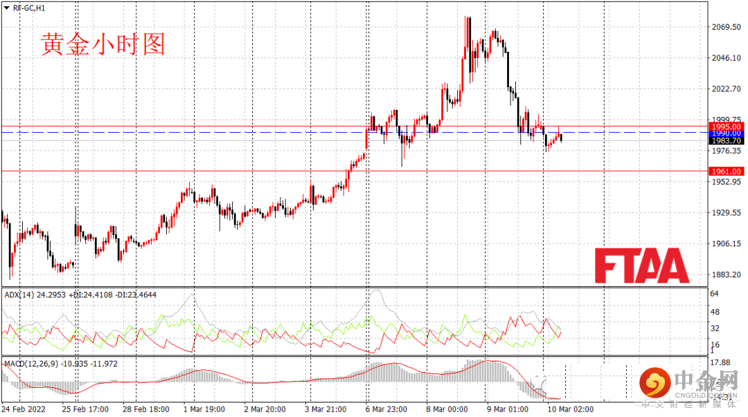Click the red 1961.00 price label

(x=727, y=171)
